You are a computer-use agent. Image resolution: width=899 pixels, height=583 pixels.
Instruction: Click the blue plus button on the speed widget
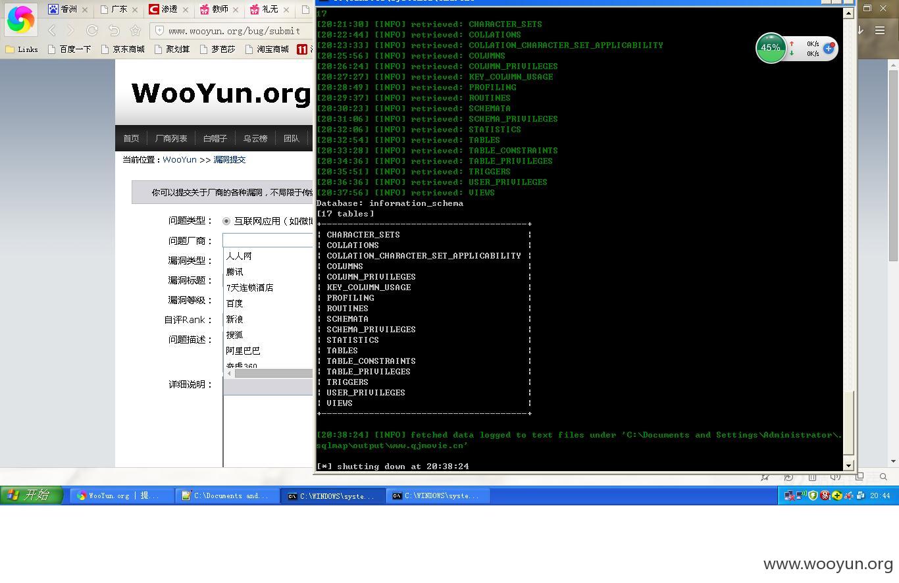coord(829,48)
